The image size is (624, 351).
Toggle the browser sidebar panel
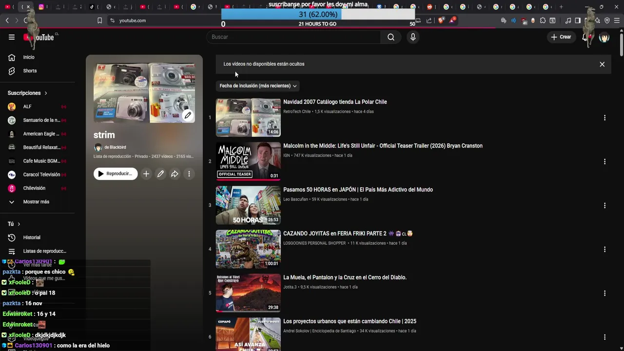pos(578,20)
